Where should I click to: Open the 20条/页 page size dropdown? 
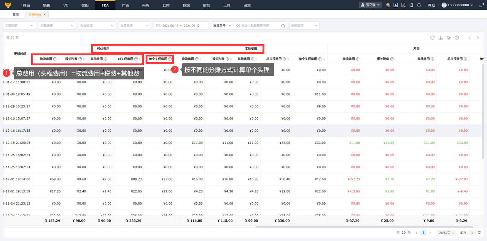(446, 233)
